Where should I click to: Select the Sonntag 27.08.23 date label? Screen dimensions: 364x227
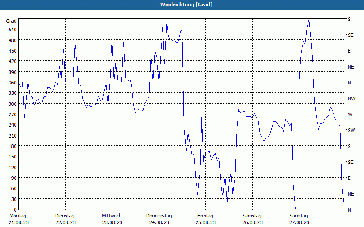coord(299,219)
